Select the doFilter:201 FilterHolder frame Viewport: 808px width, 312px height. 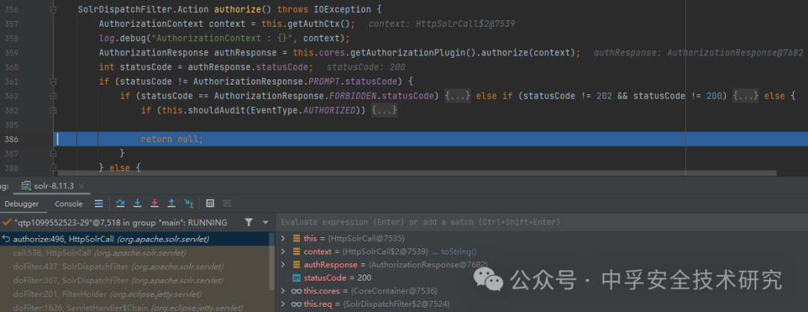pyautogui.click(x=135, y=294)
